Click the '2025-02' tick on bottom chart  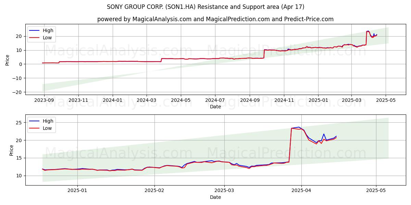pos(154,191)
